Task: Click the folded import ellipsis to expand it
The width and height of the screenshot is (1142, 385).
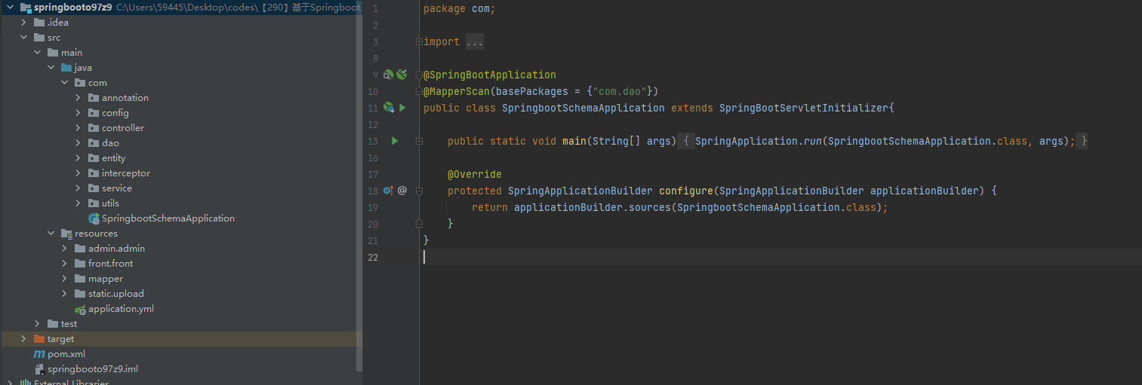Action: click(x=474, y=42)
